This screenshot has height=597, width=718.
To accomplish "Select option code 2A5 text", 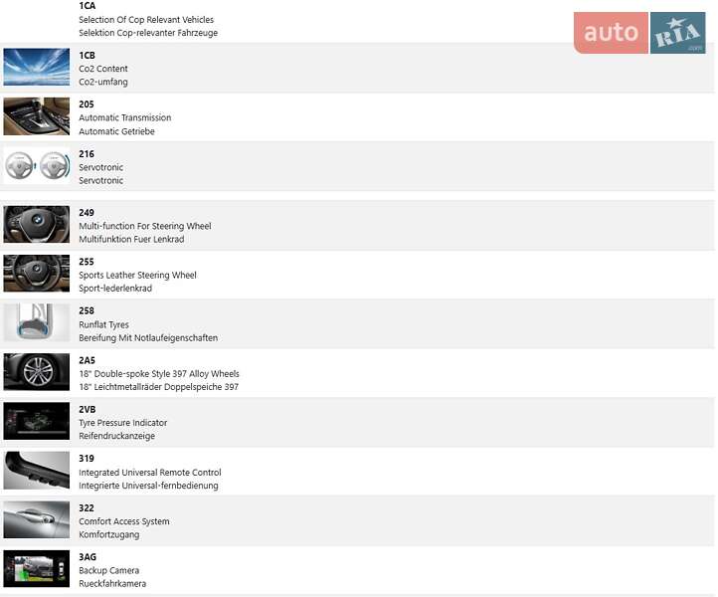I will click(x=88, y=360).
